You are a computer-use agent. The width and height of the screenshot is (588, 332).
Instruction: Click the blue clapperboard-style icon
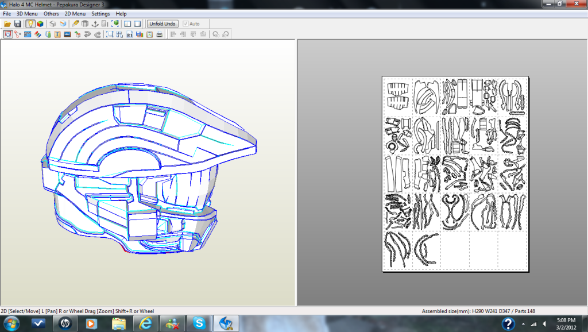click(28, 34)
